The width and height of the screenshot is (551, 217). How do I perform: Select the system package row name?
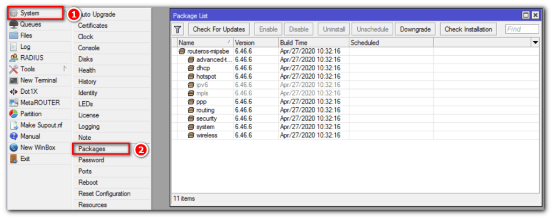click(206, 127)
